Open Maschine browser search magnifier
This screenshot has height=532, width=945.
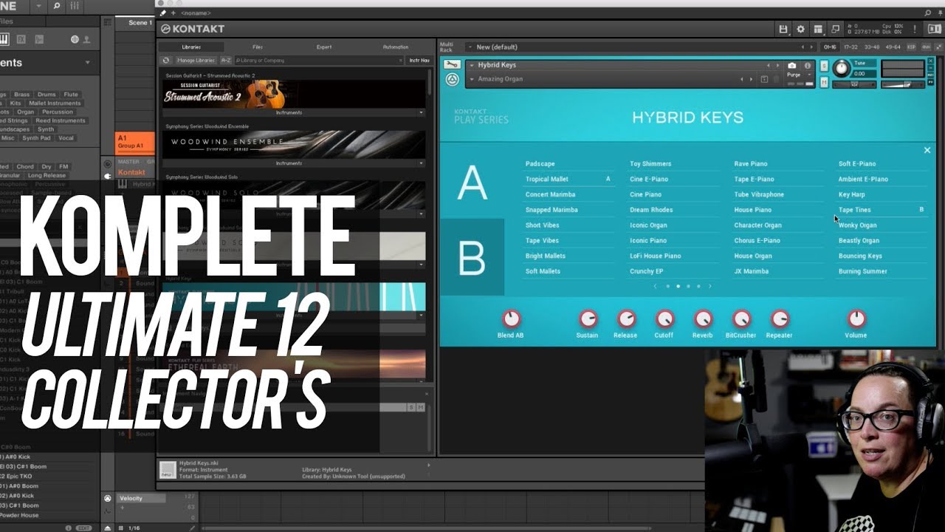[x=57, y=6]
